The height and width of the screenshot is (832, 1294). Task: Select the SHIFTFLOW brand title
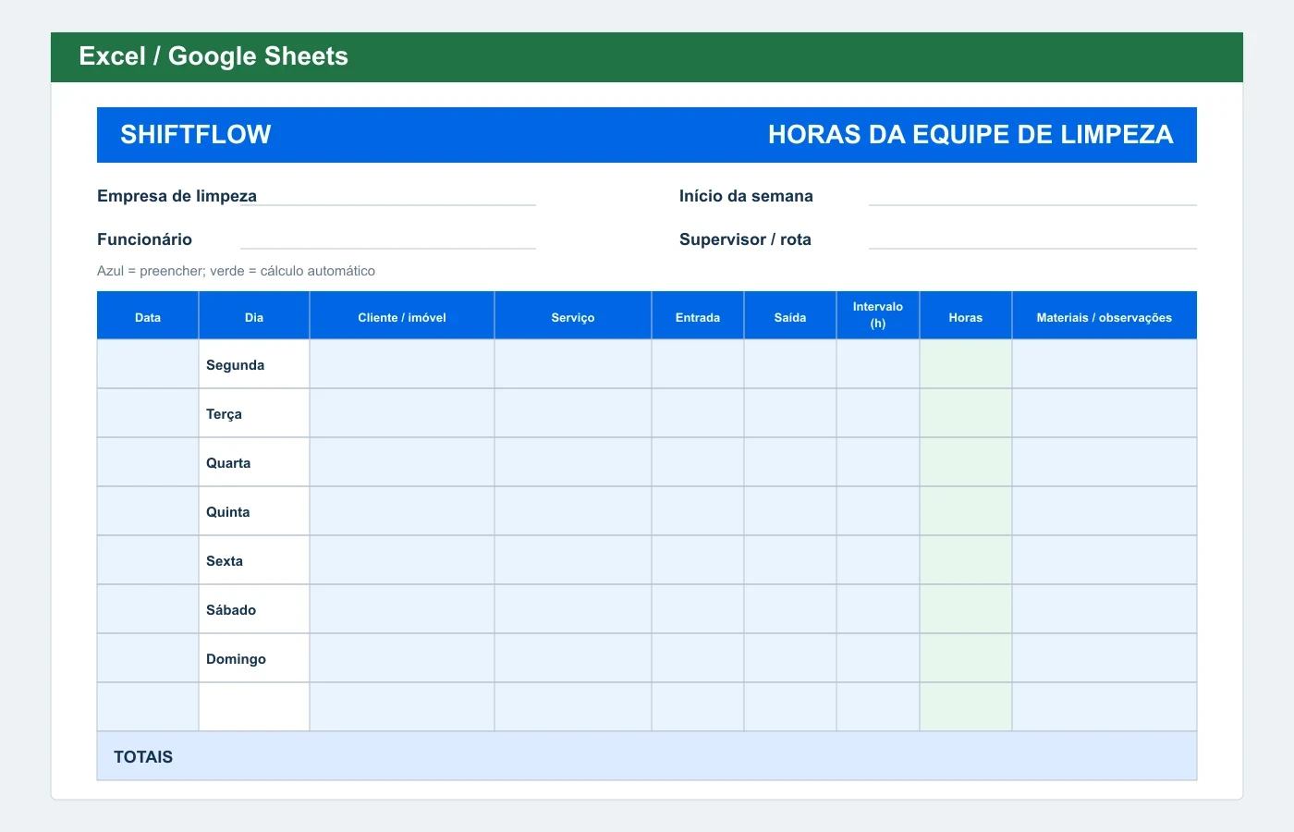click(x=196, y=135)
